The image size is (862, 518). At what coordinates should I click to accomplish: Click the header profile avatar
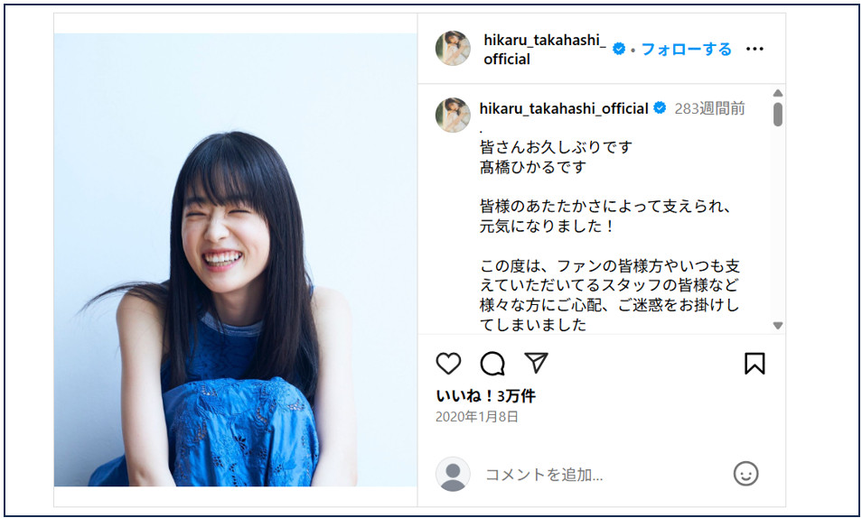(453, 49)
